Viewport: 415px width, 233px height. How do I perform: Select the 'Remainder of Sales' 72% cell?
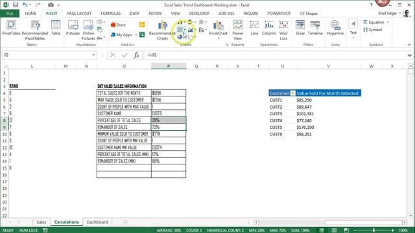point(169,127)
